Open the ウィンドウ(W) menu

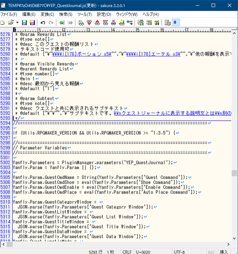tap(127, 14)
